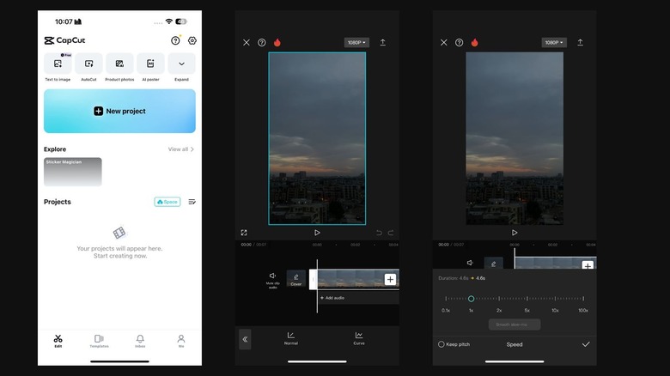Launch the AutoCut feature
The height and width of the screenshot is (376, 670).
click(x=88, y=64)
